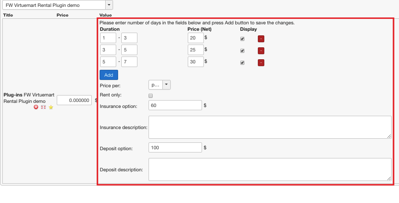
Task: Focus the Insurance description text area
Action: tap(270, 127)
